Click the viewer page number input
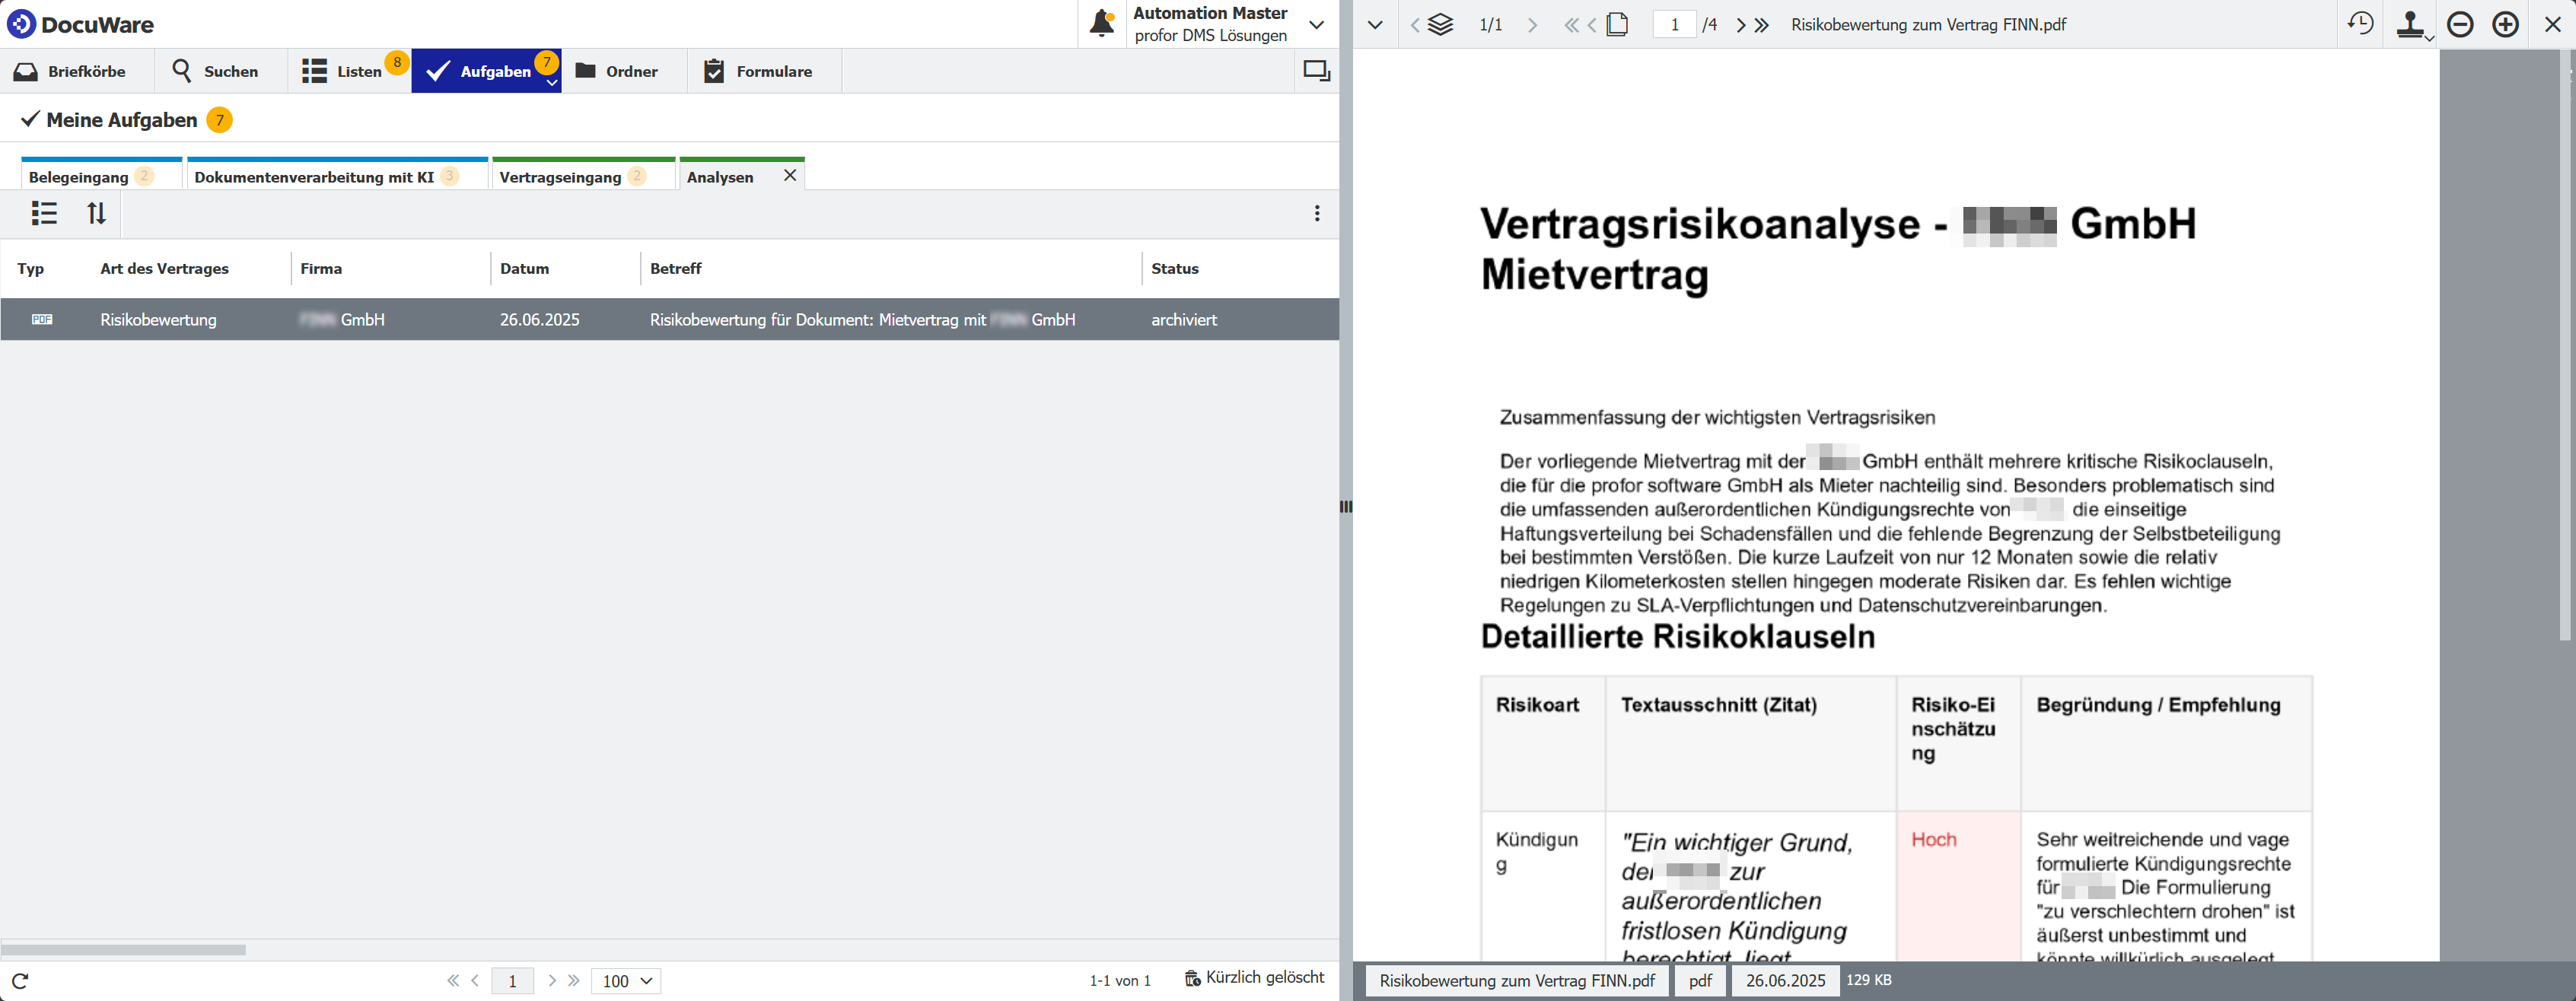2576x1001 pixels. [1675, 24]
